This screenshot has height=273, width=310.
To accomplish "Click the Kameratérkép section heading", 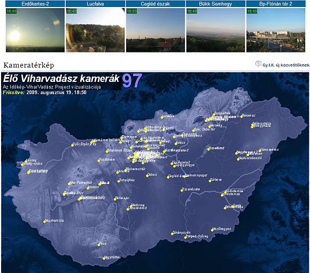I will click(x=29, y=65).
